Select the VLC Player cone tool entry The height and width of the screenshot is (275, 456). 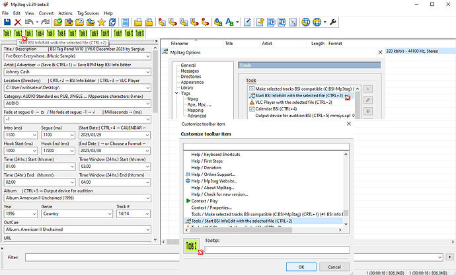coord(293,102)
